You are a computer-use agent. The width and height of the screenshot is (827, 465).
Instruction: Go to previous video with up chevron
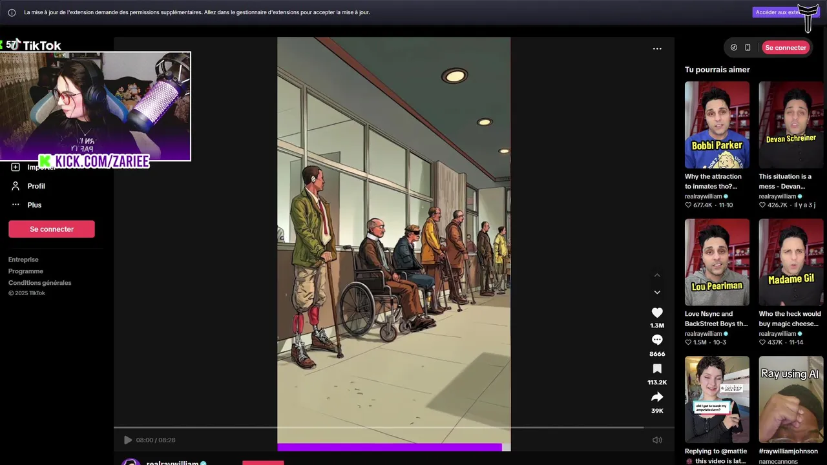(657, 275)
